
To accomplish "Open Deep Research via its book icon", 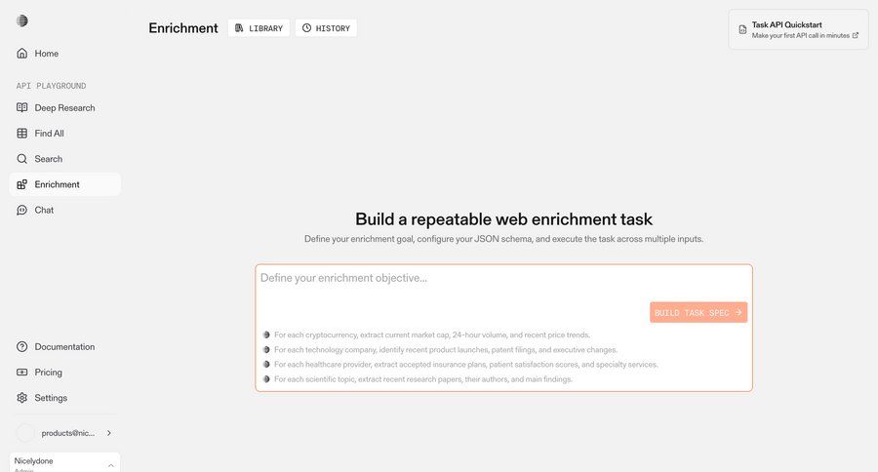I will pos(22,108).
